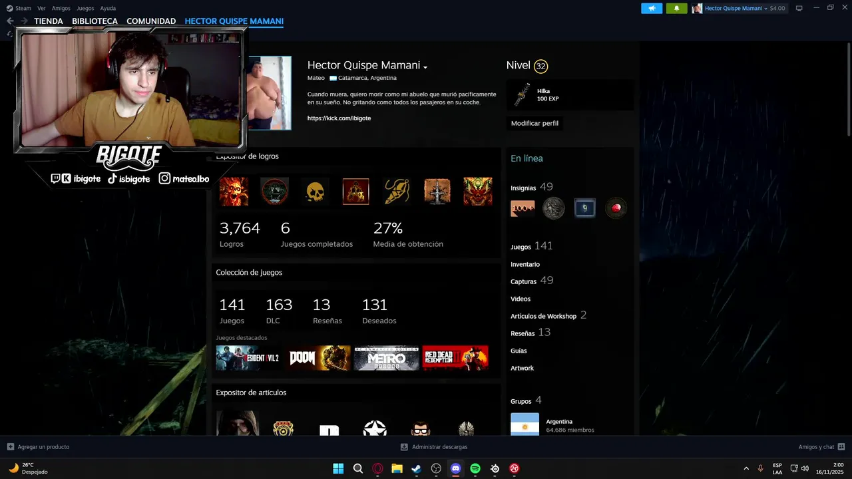Open File Explorer from the taskbar
The width and height of the screenshot is (852, 479).
pyautogui.click(x=397, y=468)
